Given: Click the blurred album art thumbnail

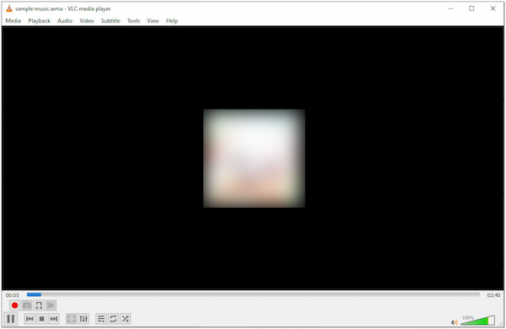Looking at the screenshot, I should pos(254,158).
